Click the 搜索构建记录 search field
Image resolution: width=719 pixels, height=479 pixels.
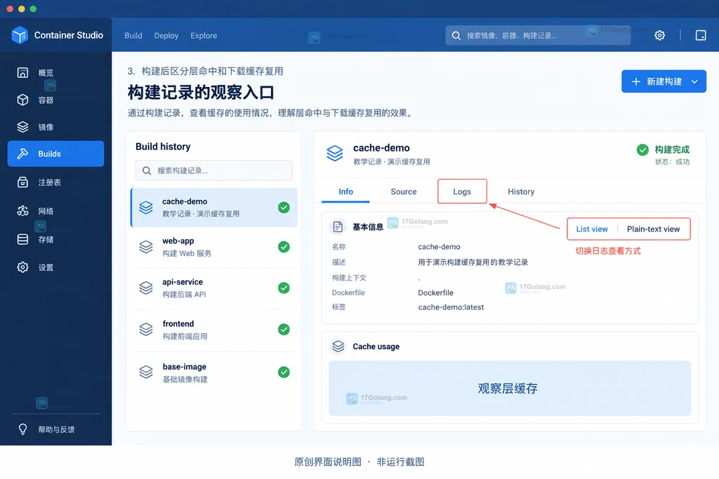213,170
